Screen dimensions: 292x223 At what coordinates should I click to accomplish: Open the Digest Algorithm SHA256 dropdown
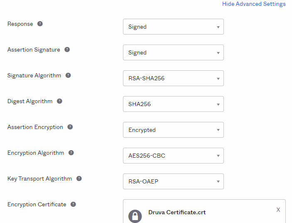click(x=173, y=104)
